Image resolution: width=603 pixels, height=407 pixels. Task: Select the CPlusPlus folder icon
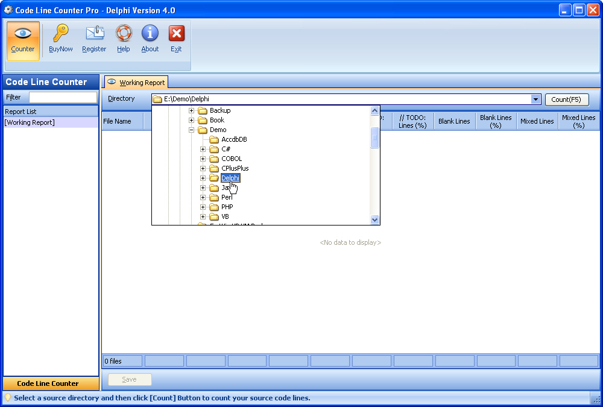214,168
